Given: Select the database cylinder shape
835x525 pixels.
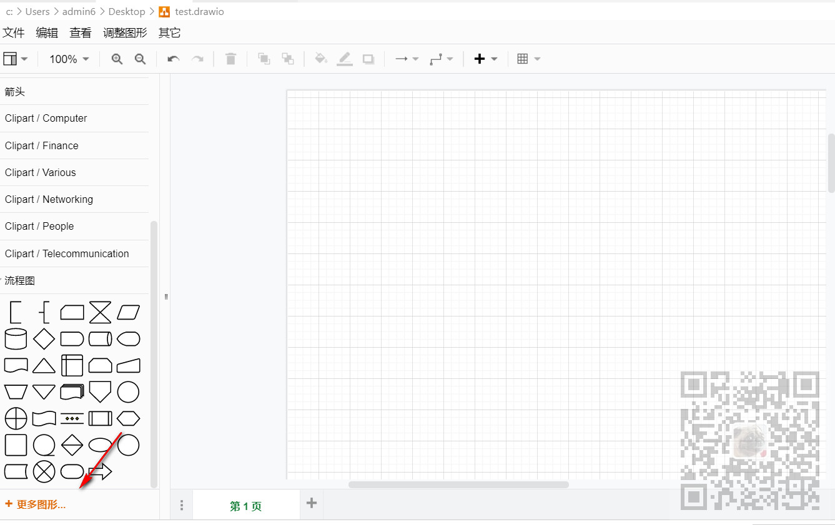Looking at the screenshot, I should [x=16, y=339].
